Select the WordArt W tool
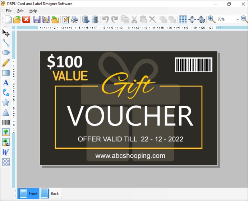 point(6,152)
